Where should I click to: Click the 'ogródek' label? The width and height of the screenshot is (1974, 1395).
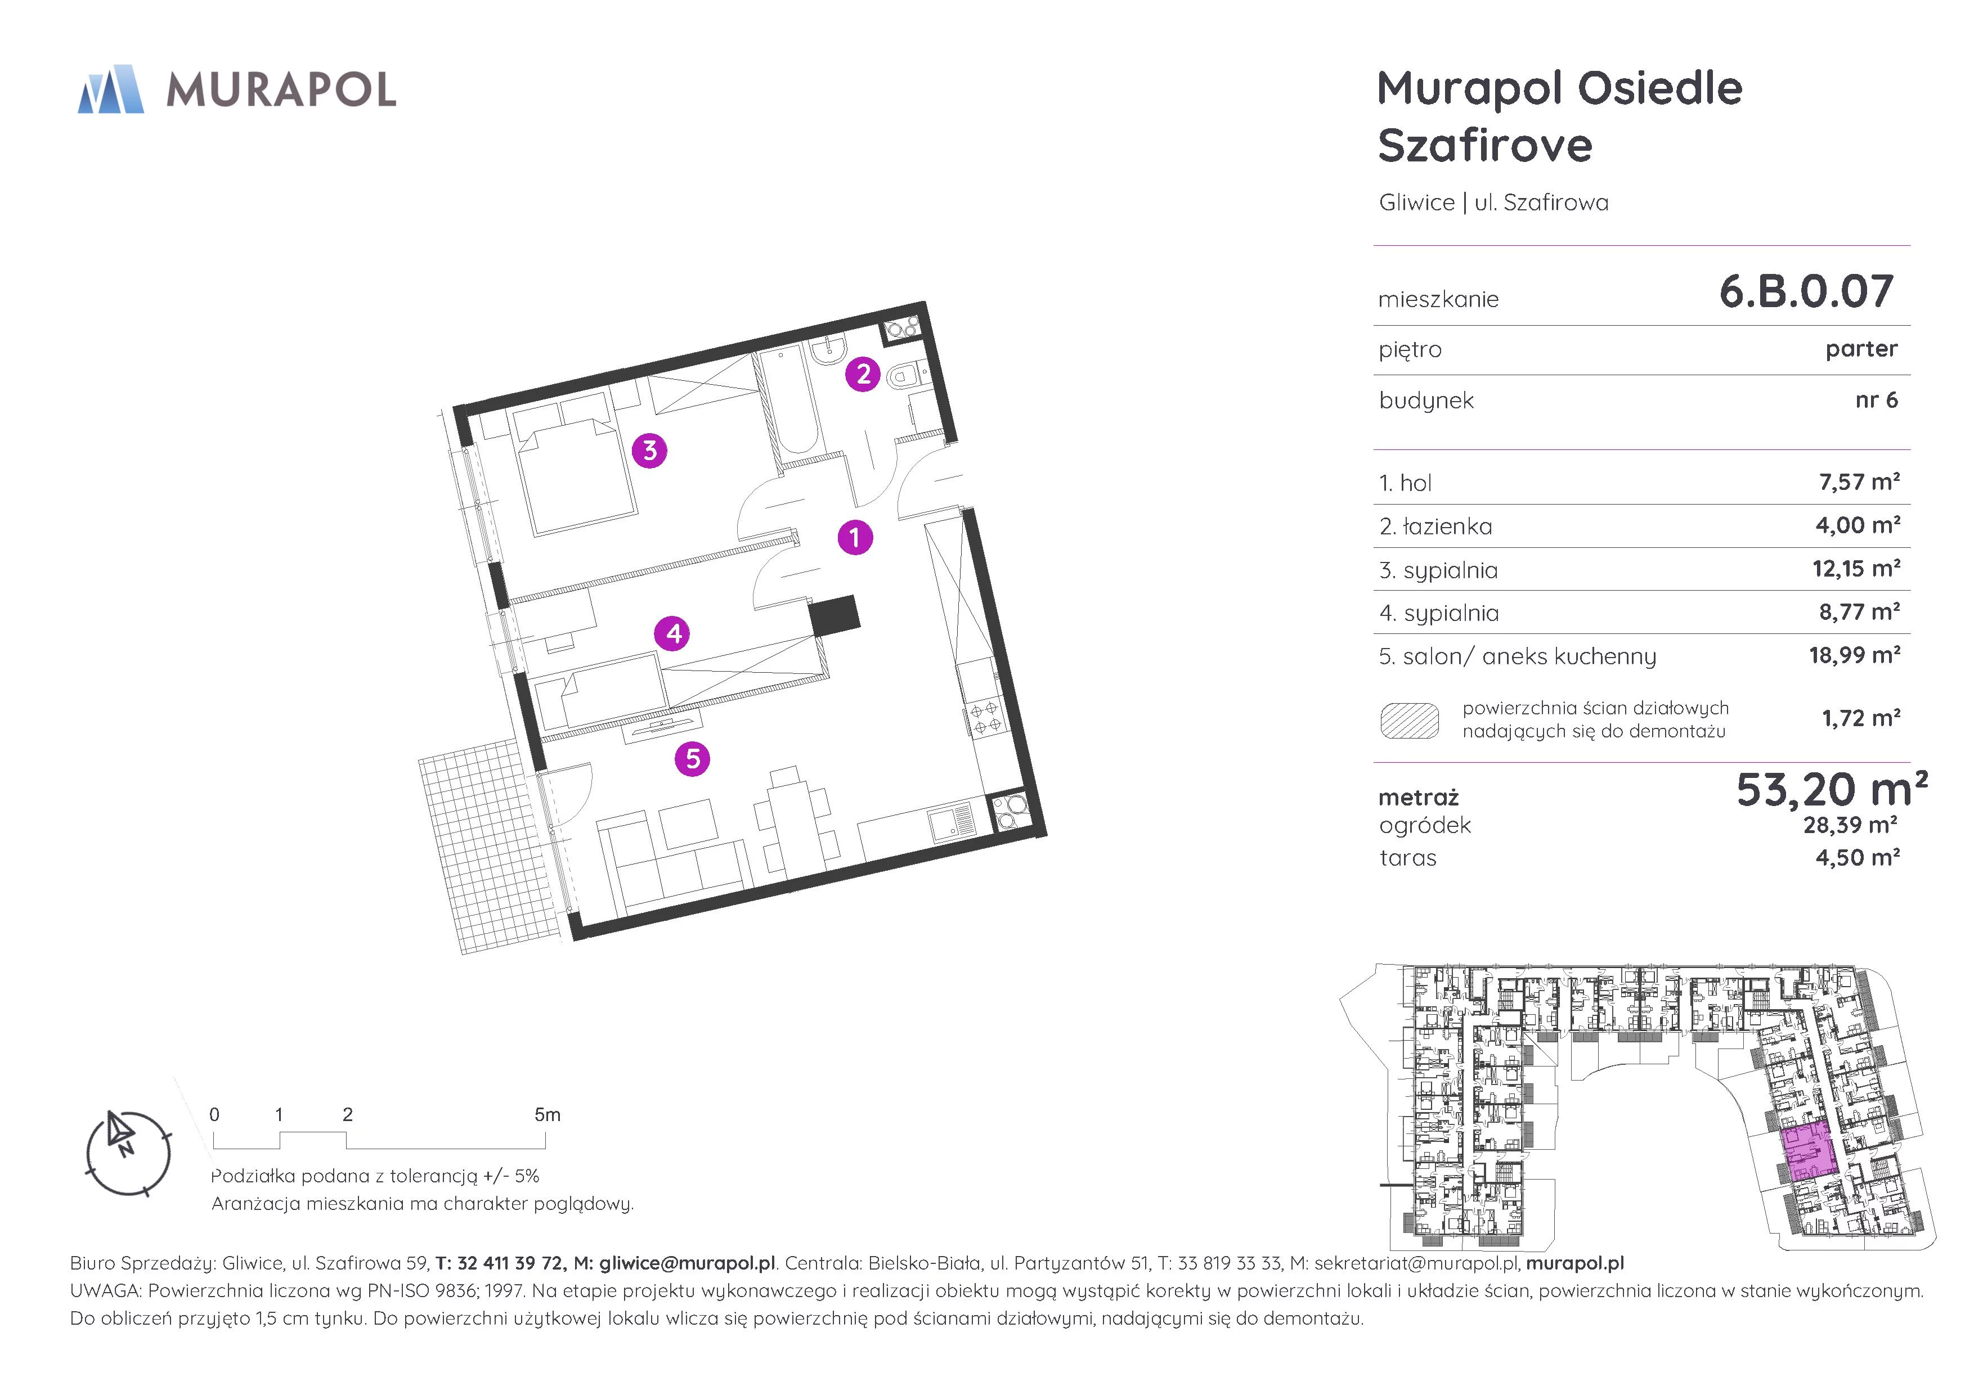tap(1425, 826)
